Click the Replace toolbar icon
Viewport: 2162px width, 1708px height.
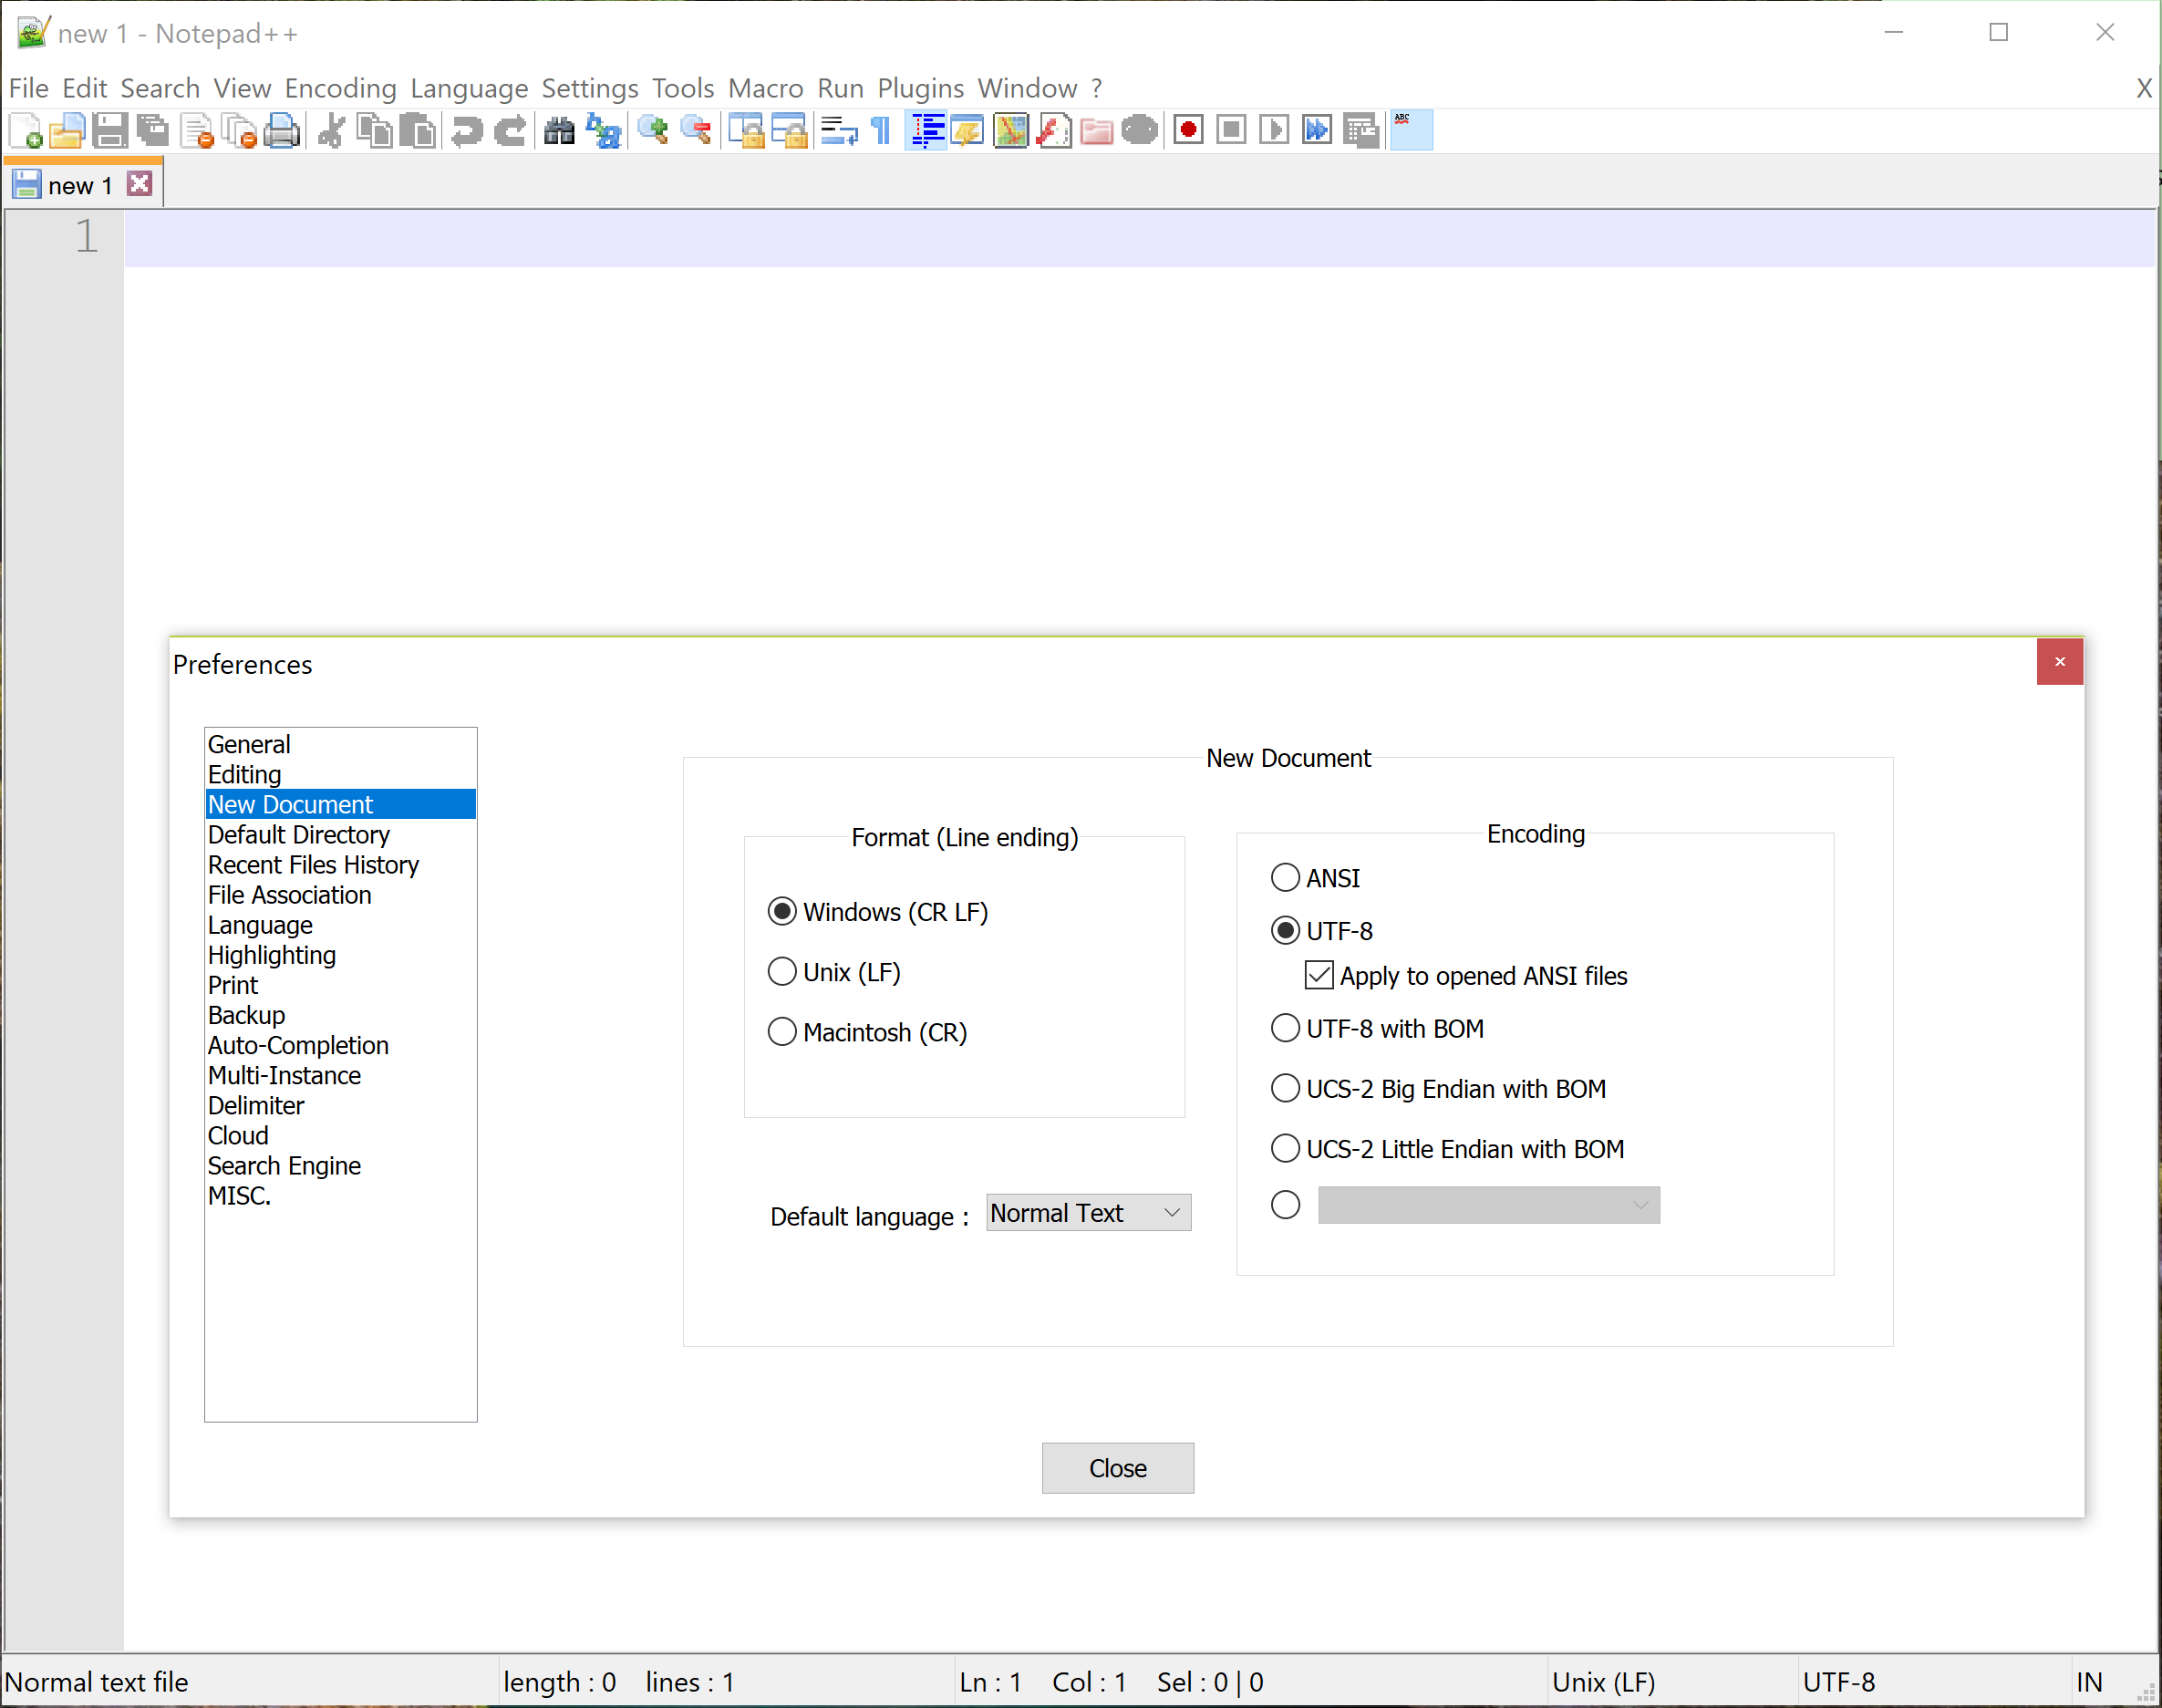point(603,131)
